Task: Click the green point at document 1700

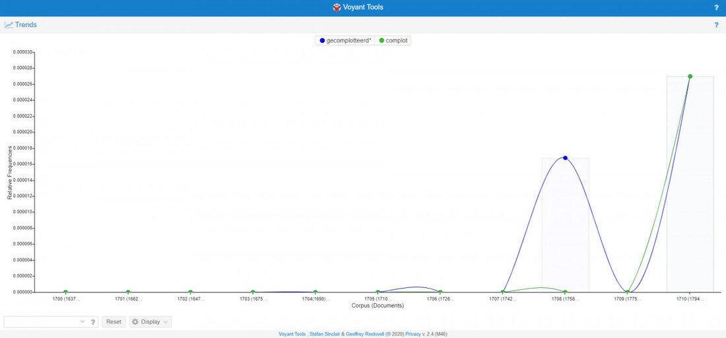Action: point(66,293)
